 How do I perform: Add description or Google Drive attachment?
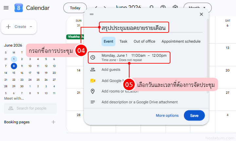140,102
